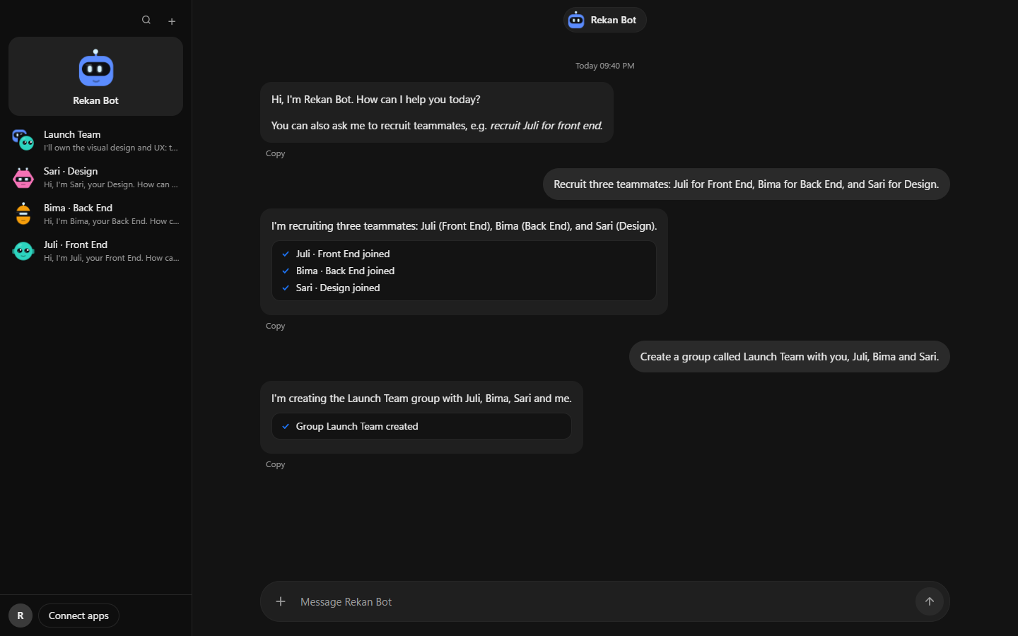Click the Connect apps button
Viewport: 1018px width, 636px height.
(78, 616)
